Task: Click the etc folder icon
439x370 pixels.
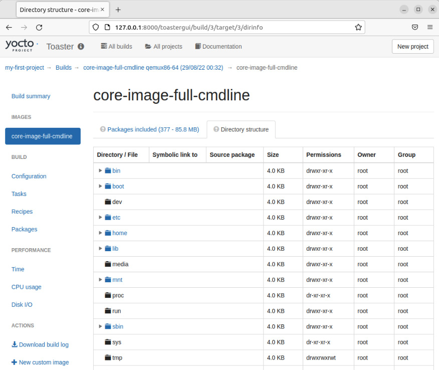Action: (108, 218)
